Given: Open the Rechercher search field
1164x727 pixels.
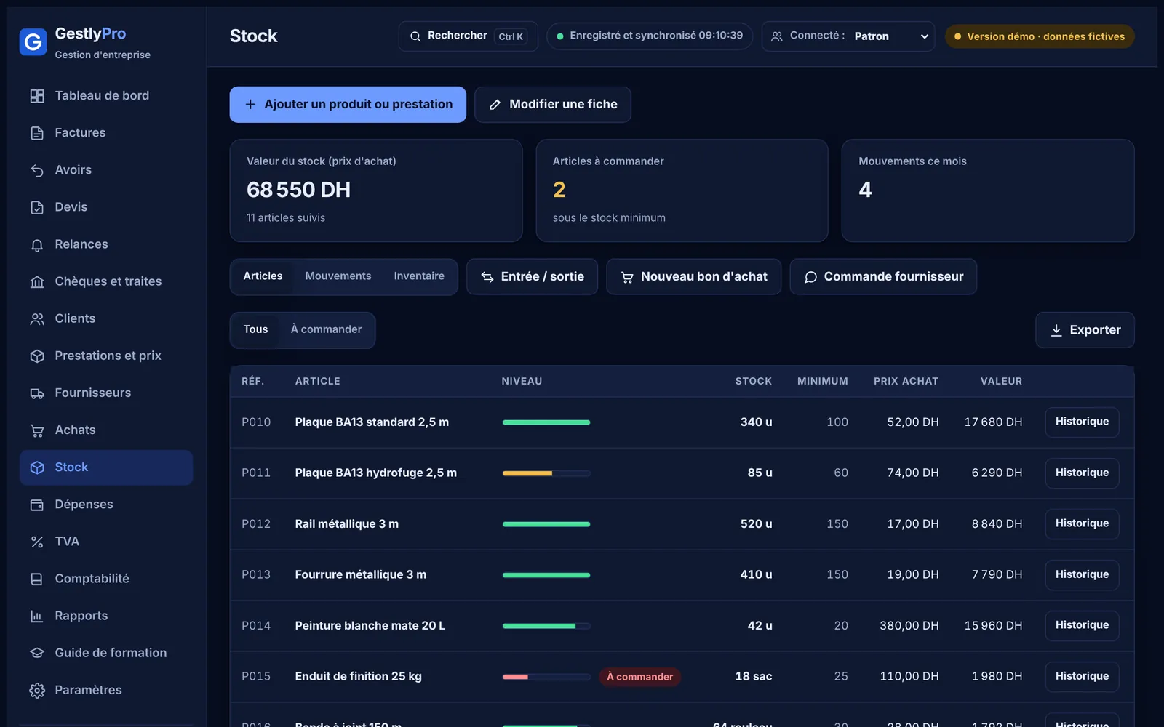Looking at the screenshot, I should (468, 36).
